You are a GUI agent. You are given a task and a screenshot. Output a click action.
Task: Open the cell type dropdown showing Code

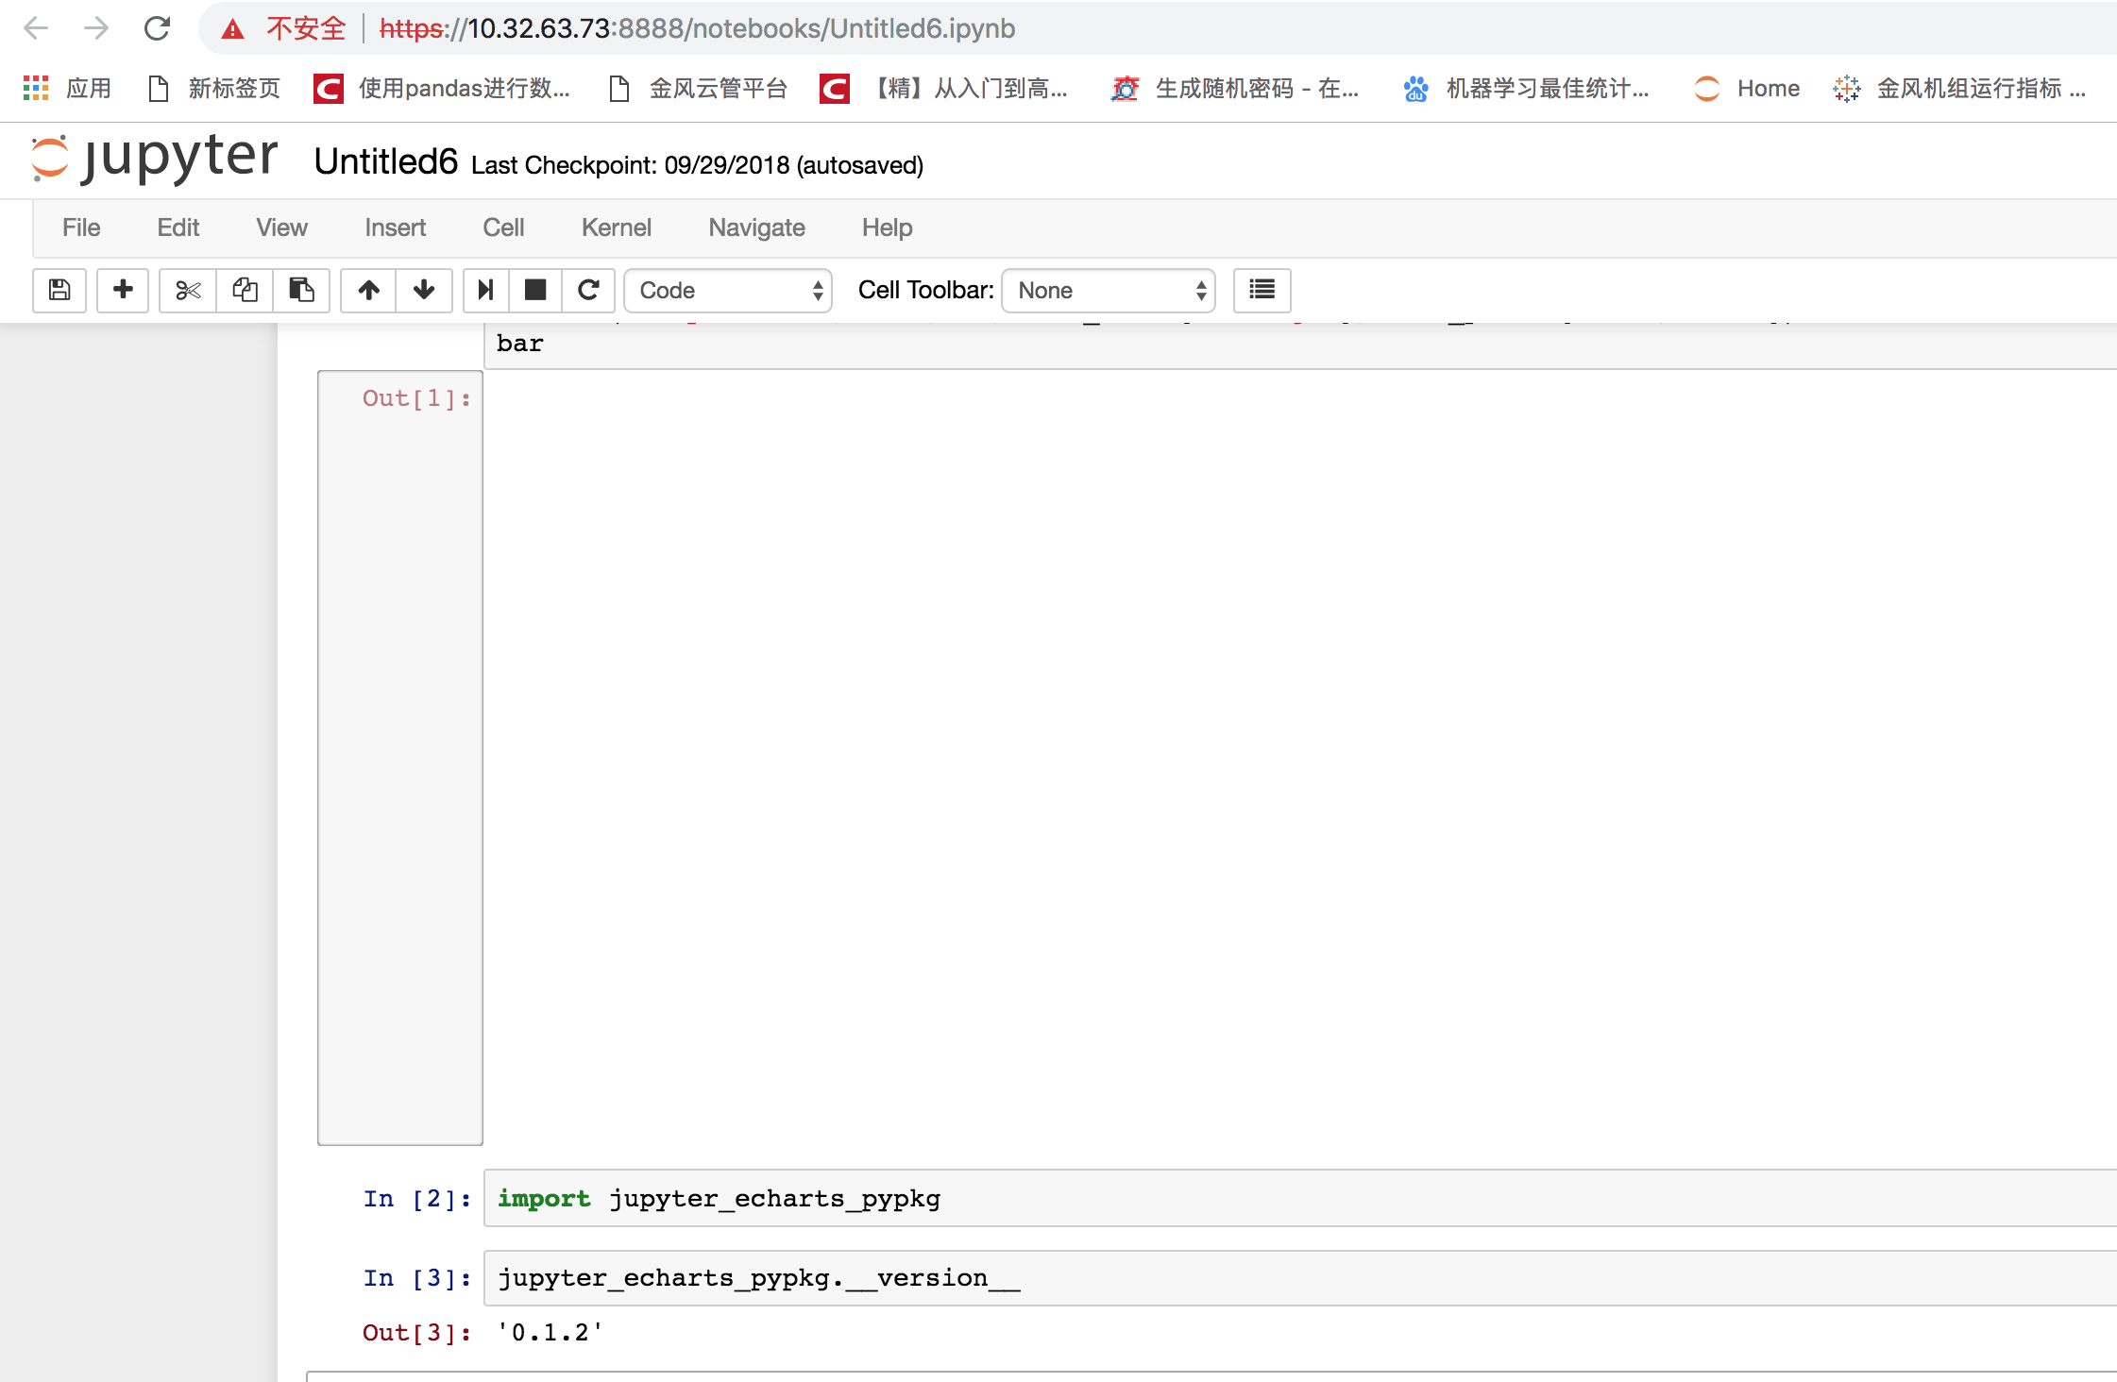(x=728, y=291)
